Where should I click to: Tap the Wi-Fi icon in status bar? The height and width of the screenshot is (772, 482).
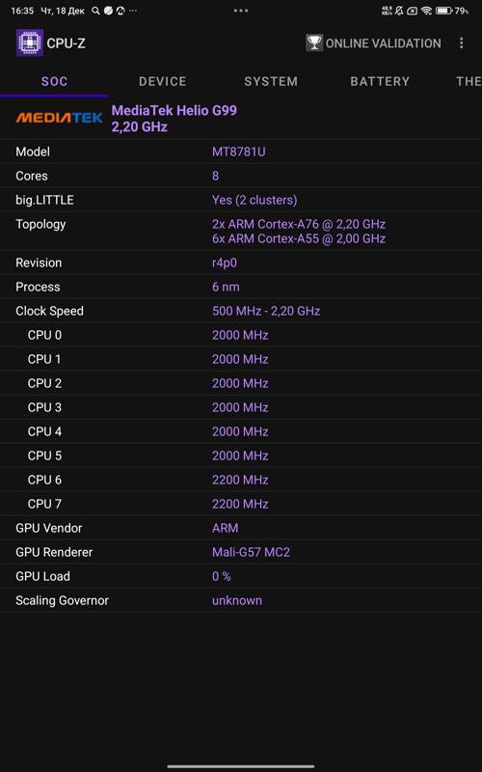(426, 11)
